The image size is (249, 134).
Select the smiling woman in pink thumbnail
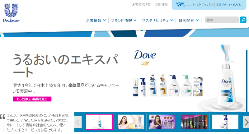click(x=130, y=122)
